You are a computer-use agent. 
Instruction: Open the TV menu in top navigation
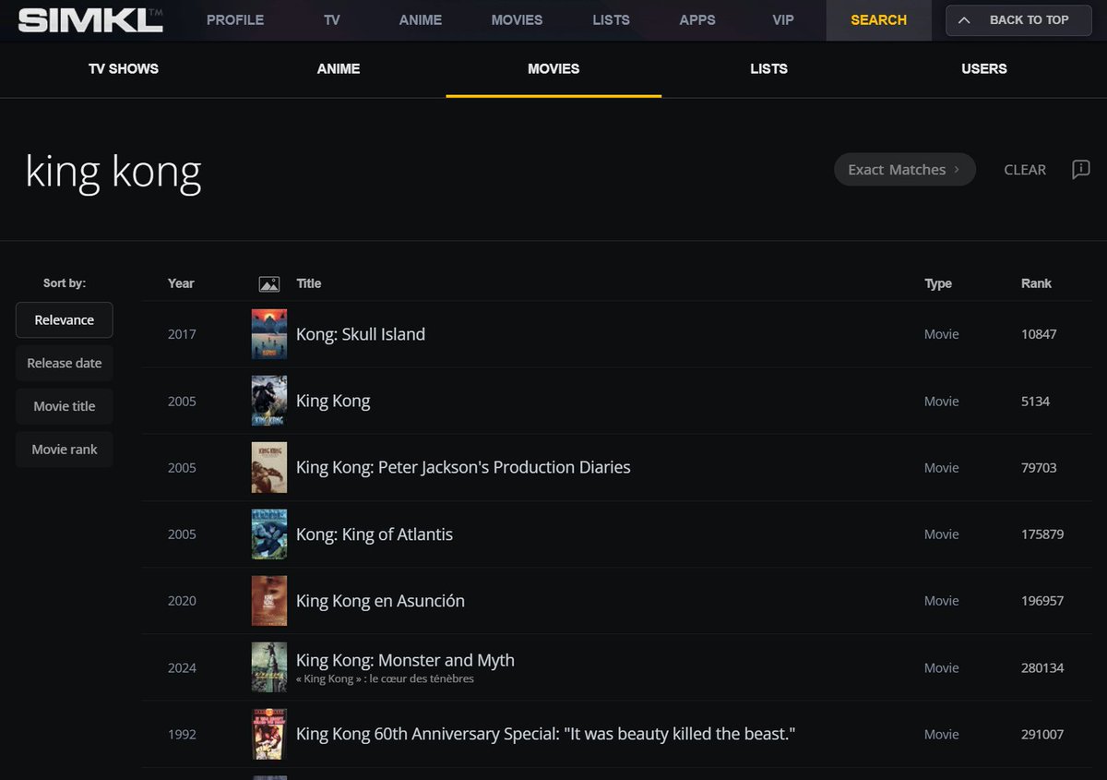332,20
